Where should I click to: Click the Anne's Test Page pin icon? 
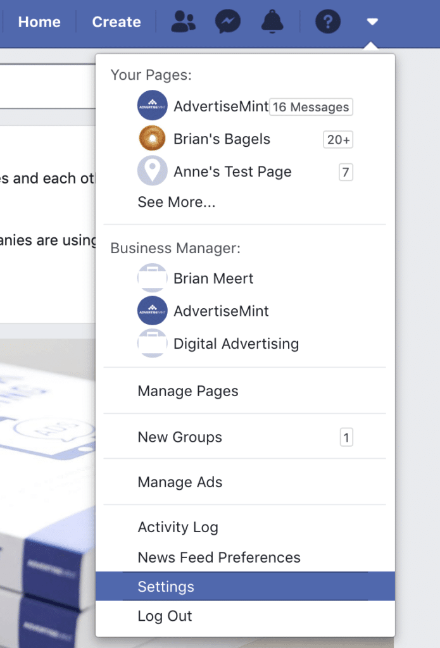tap(152, 170)
